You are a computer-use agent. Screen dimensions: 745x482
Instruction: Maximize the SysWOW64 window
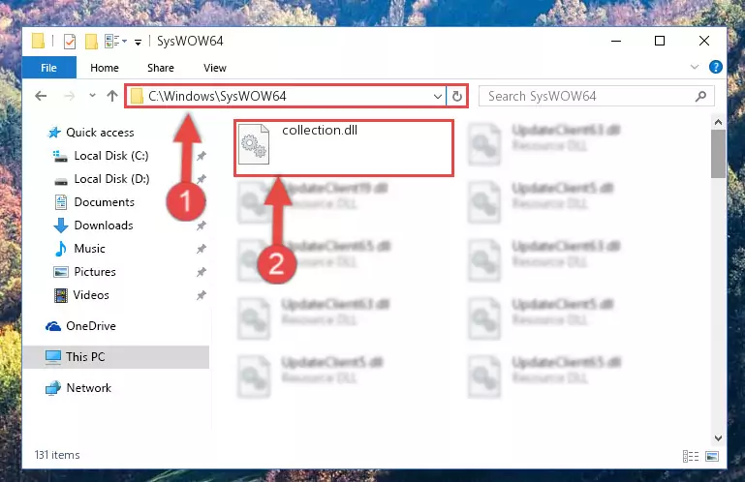(x=660, y=42)
